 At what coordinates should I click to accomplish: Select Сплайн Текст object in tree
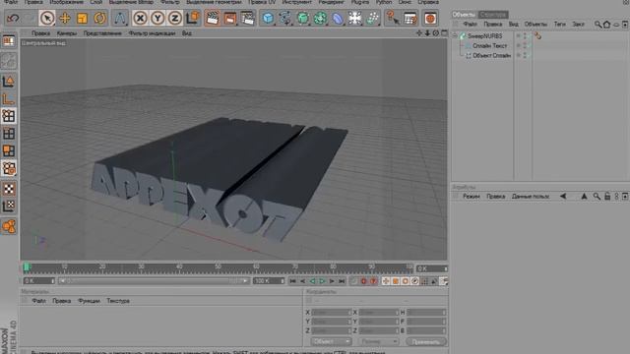click(489, 46)
